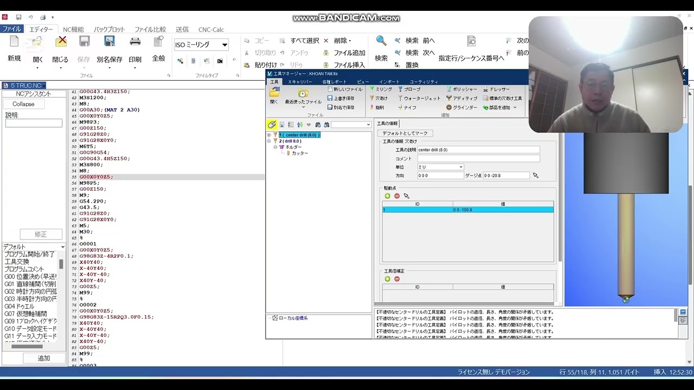Switch to the CNC-Calc ribbon tab
The width and height of the screenshot is (694, 390).
pyautogui.click(x=211, y=30)
